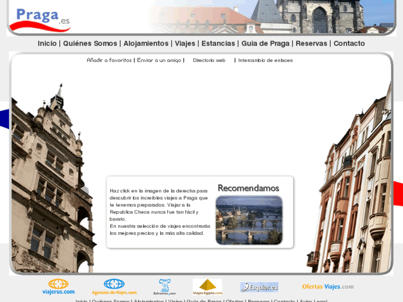Open Quiénes Somos in top navigation
This screenshot has height=302, width=403.
[x=90, y=43]
